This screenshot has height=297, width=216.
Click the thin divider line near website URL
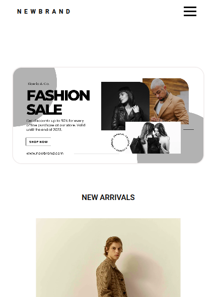tap(97, 154)
